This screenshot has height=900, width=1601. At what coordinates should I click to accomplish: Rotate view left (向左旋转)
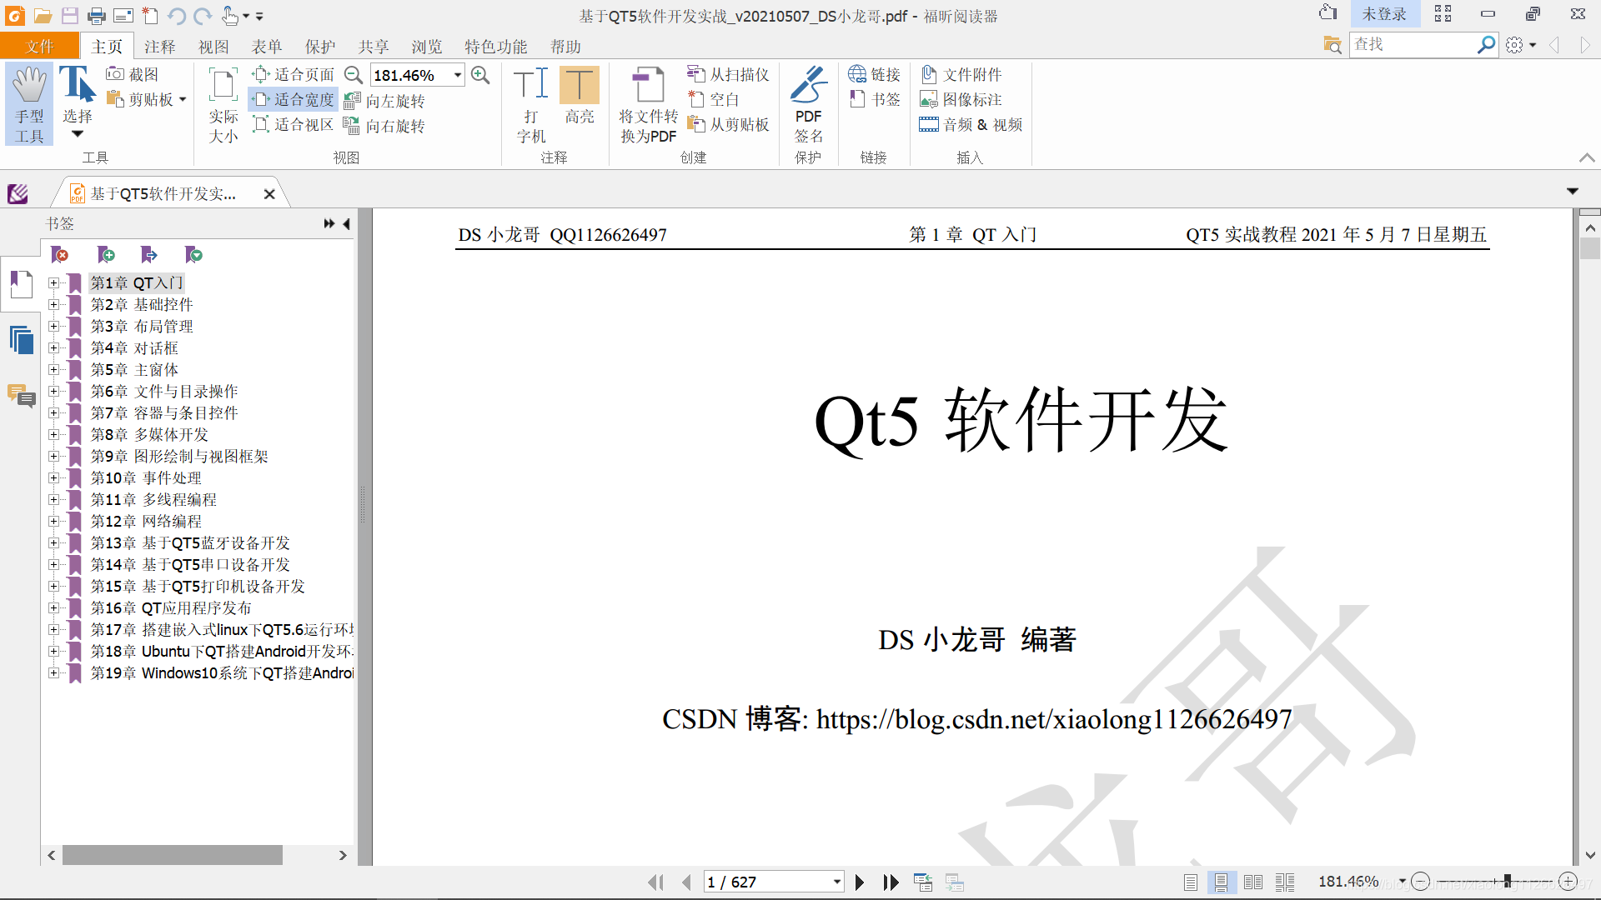(x=385, y=101)
